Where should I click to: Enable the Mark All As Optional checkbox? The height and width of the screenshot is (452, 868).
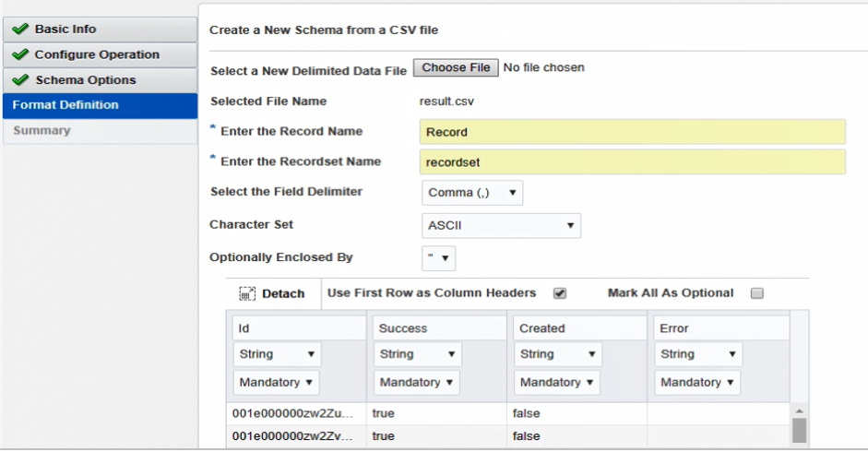[756, 293]
